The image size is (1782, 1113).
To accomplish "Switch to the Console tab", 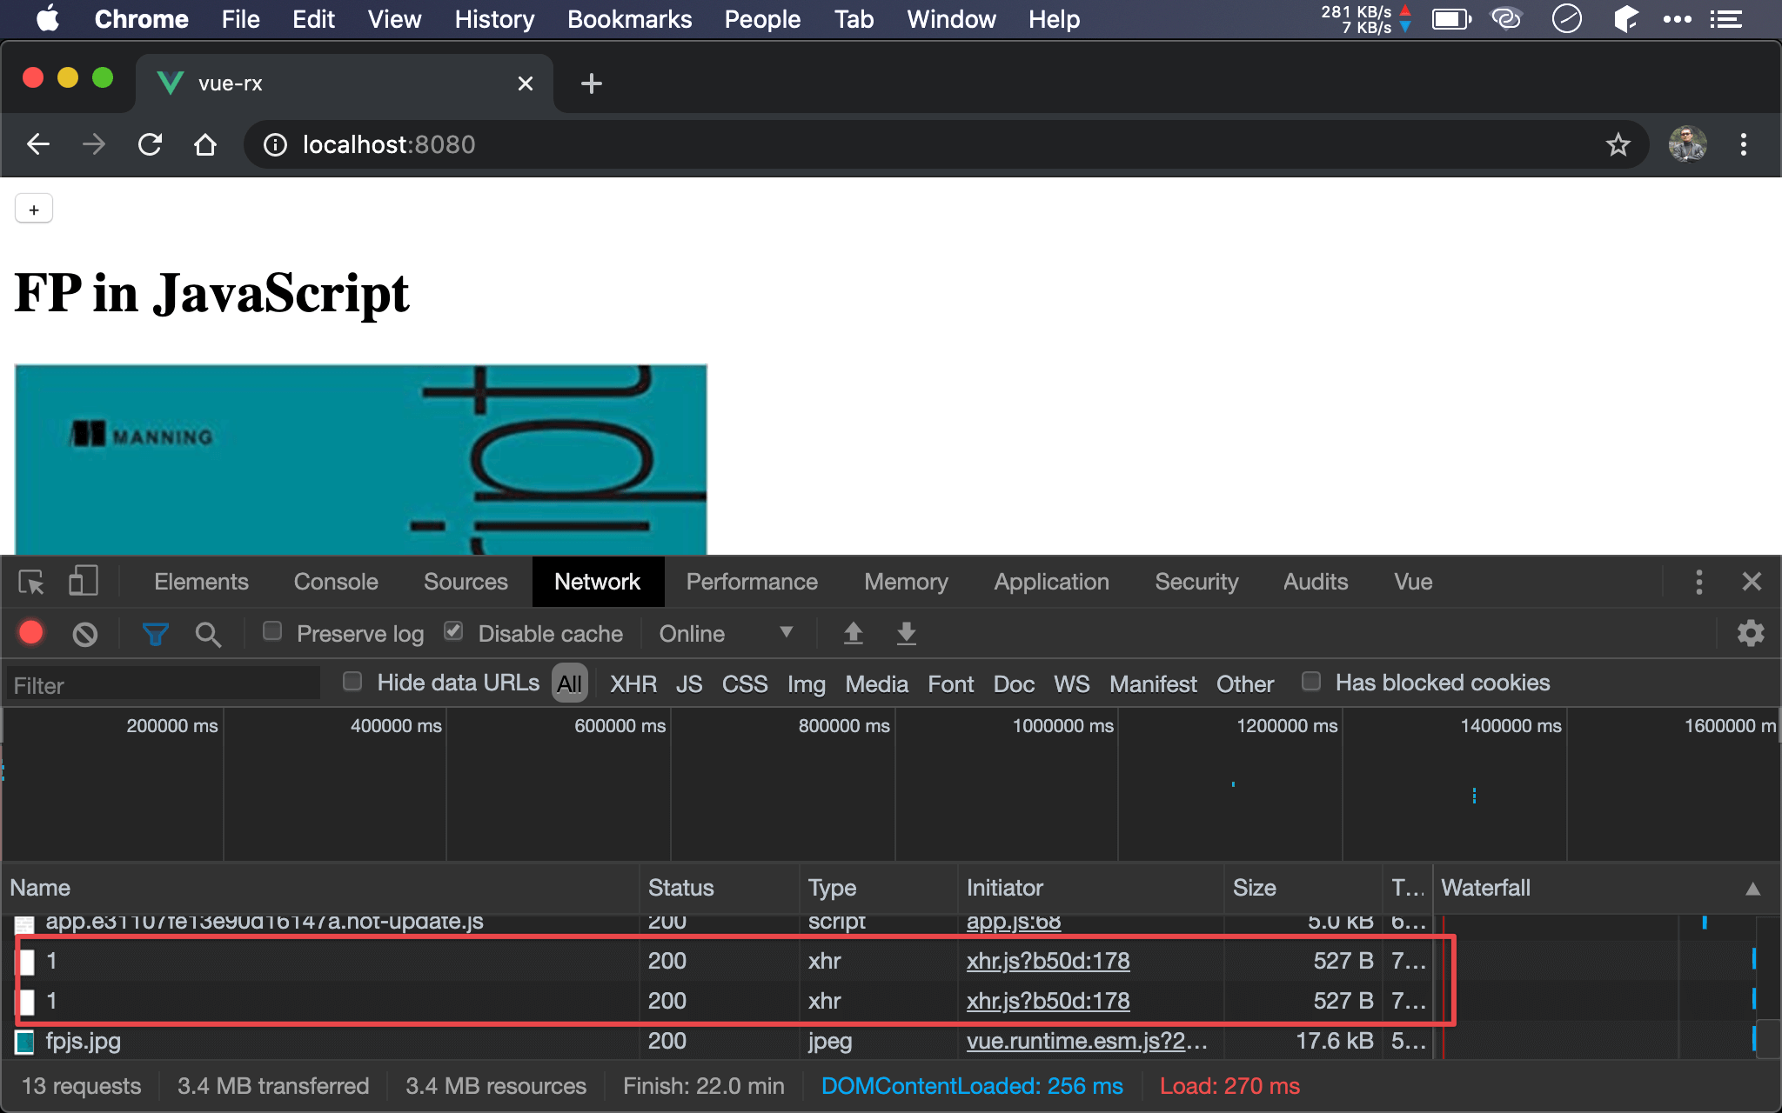I will [336, 582].
